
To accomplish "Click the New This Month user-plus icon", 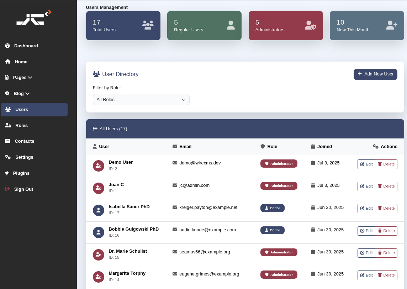I will coord(392,25).
